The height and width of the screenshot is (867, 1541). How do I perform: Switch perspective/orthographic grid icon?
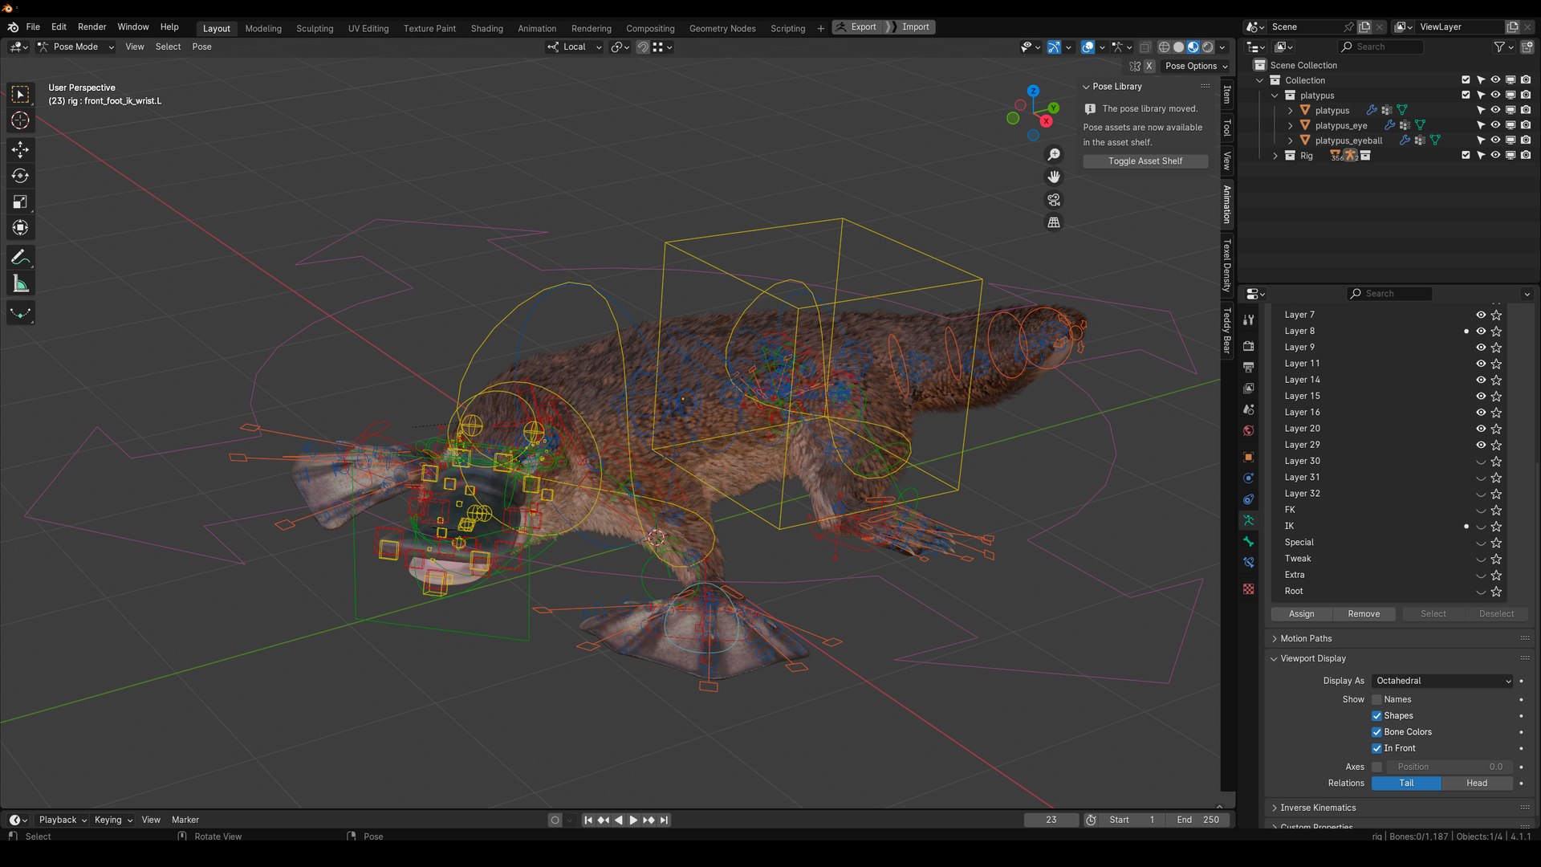pos(1054,222)
